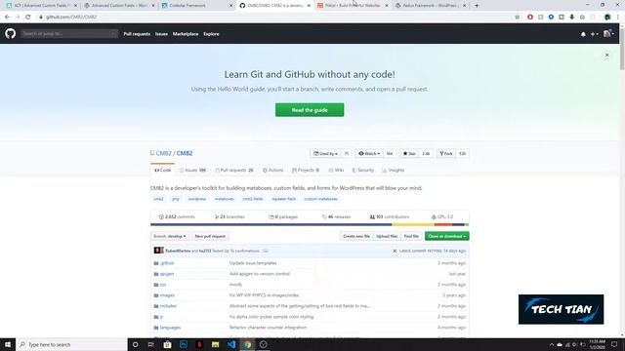625x351 pixels.
Task: Open the user avatar menu in header
Action: (x=608, y=34)
